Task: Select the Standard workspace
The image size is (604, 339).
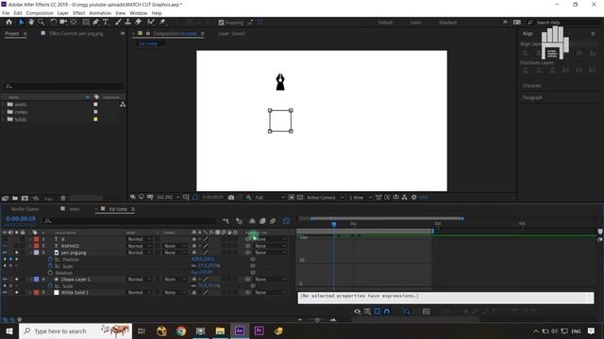Action: tap(447, 23)
